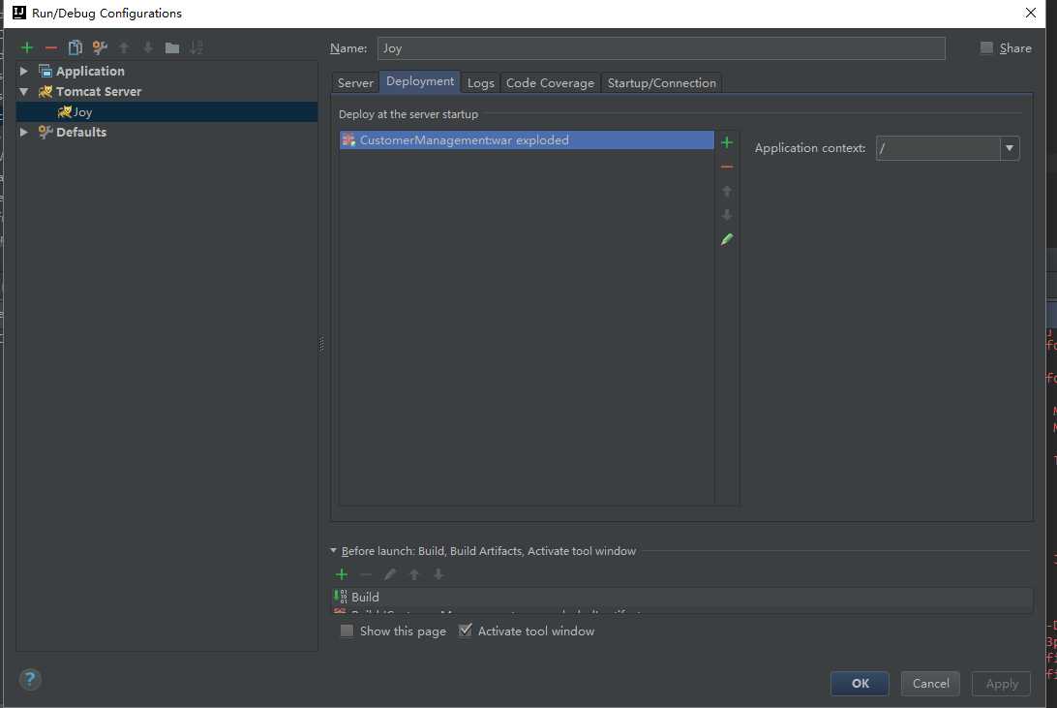Open the Application context dropdown
Viewport: 1057px width, 708px height.
coord(1010,148)
